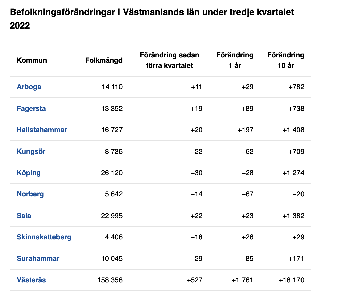Open the Skinnskatteberg link
Screen dimensions: 361x297
[x=44, y=237]
